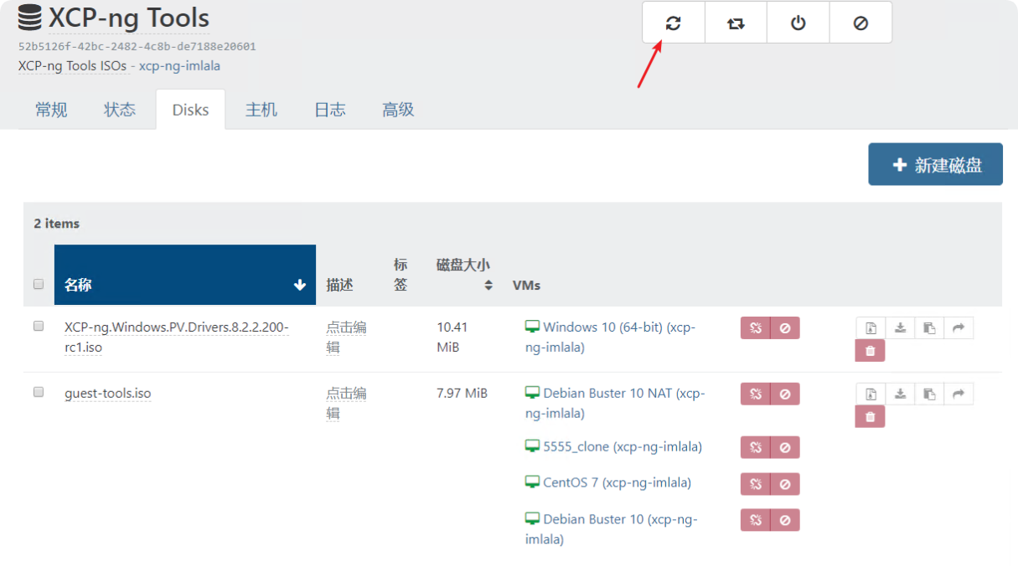The width and height of the screenshot is (1018, 567).
Task: Download the XCP-ng.Windows.PV.Drivers iso disk
Action: click(900, 327)
